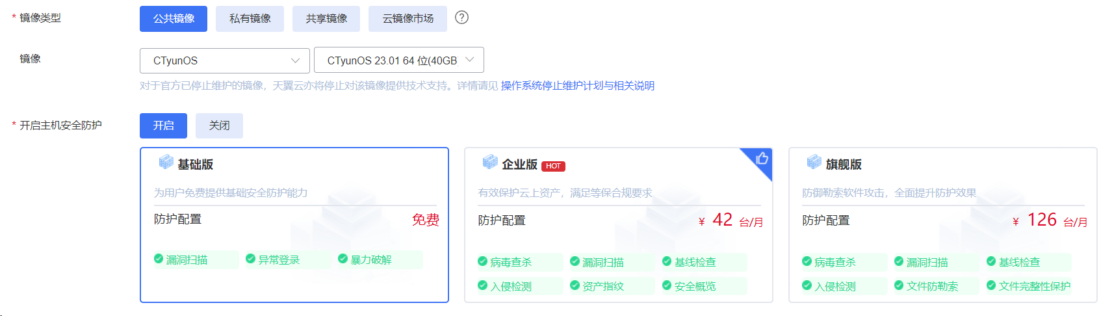Click green checkmark next to 病毒查杀 in 企业版
Image resolution: width=1114 pixels, height=316 pixels.
coord(482,261)
